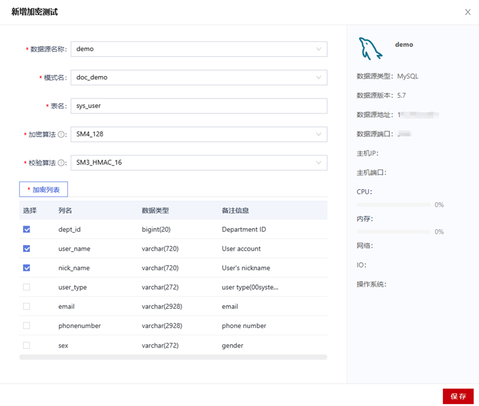
Task: Open the schema name dropdown showing doc_demo
Action: click(x=199, y=77)
